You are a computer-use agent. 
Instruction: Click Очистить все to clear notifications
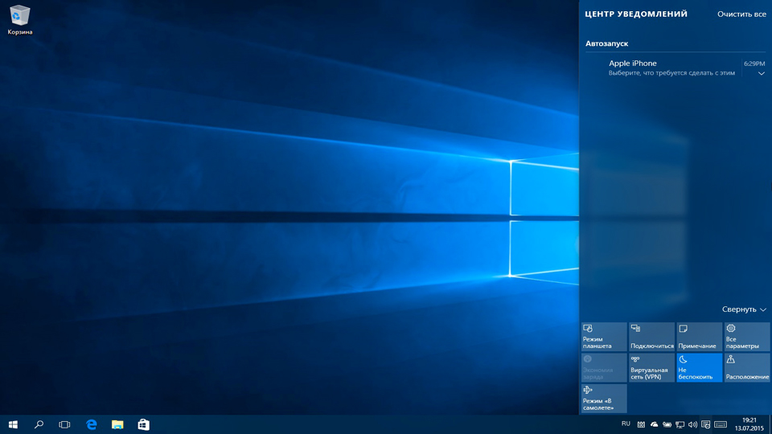741,14
